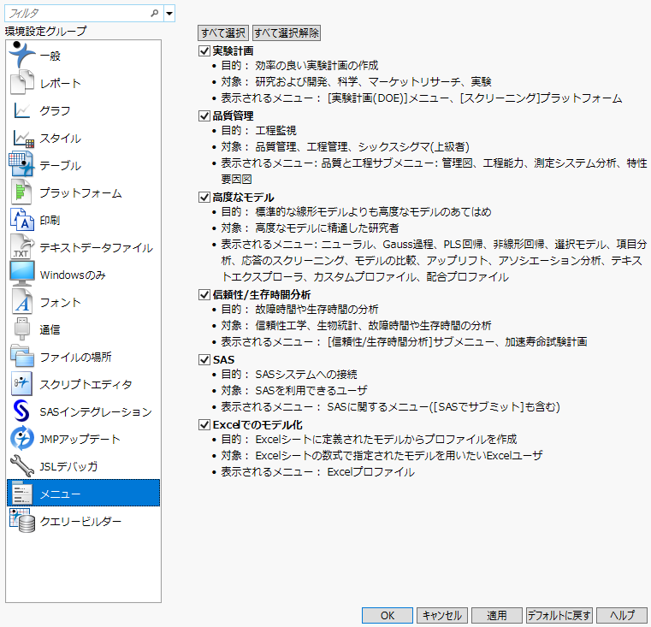Open the テーブル preferences icon

[21, 165]
